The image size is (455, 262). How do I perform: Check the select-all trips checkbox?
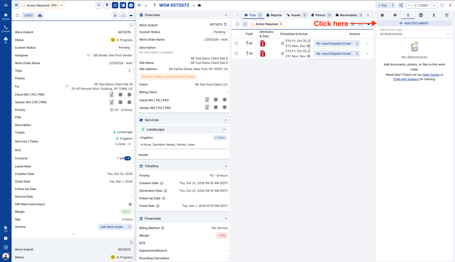238,24
